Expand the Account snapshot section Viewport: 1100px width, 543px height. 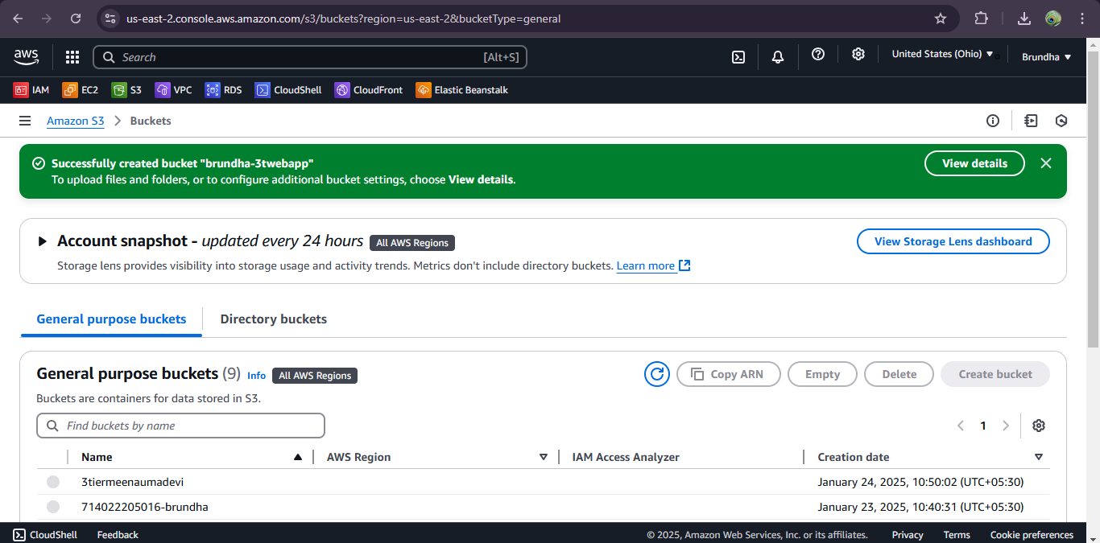(43, 241)
